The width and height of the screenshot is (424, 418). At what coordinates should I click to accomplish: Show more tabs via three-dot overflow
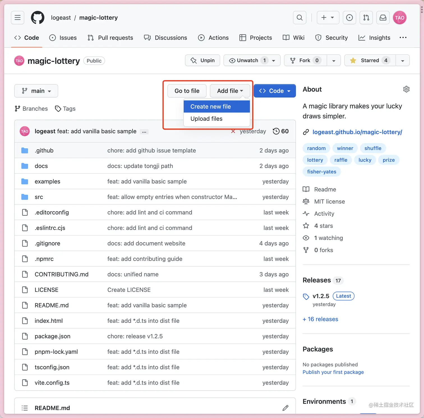[403, 38]
